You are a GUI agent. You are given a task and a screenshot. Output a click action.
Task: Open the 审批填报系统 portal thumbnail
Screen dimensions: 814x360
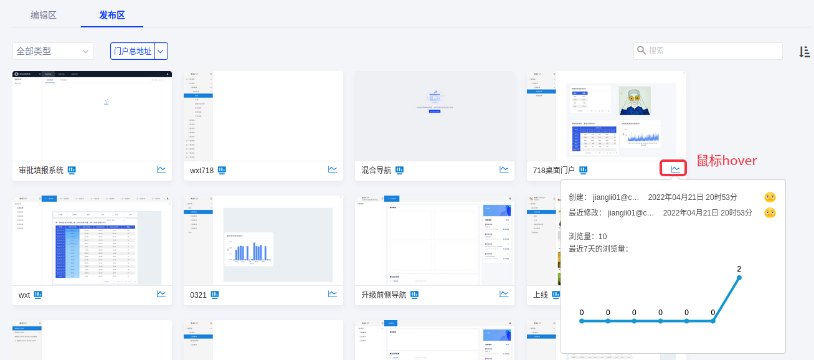[x=92, y=116]
